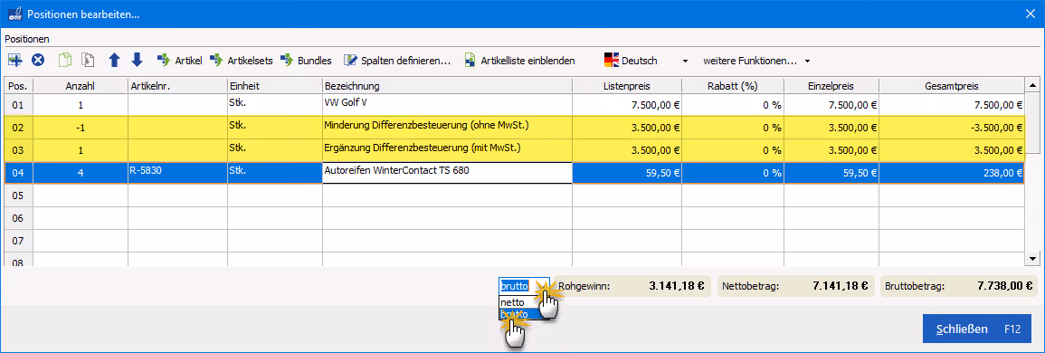Open the weitere Funktionen… dropdown
The image size is (1045, 353).
click(757, 60)
